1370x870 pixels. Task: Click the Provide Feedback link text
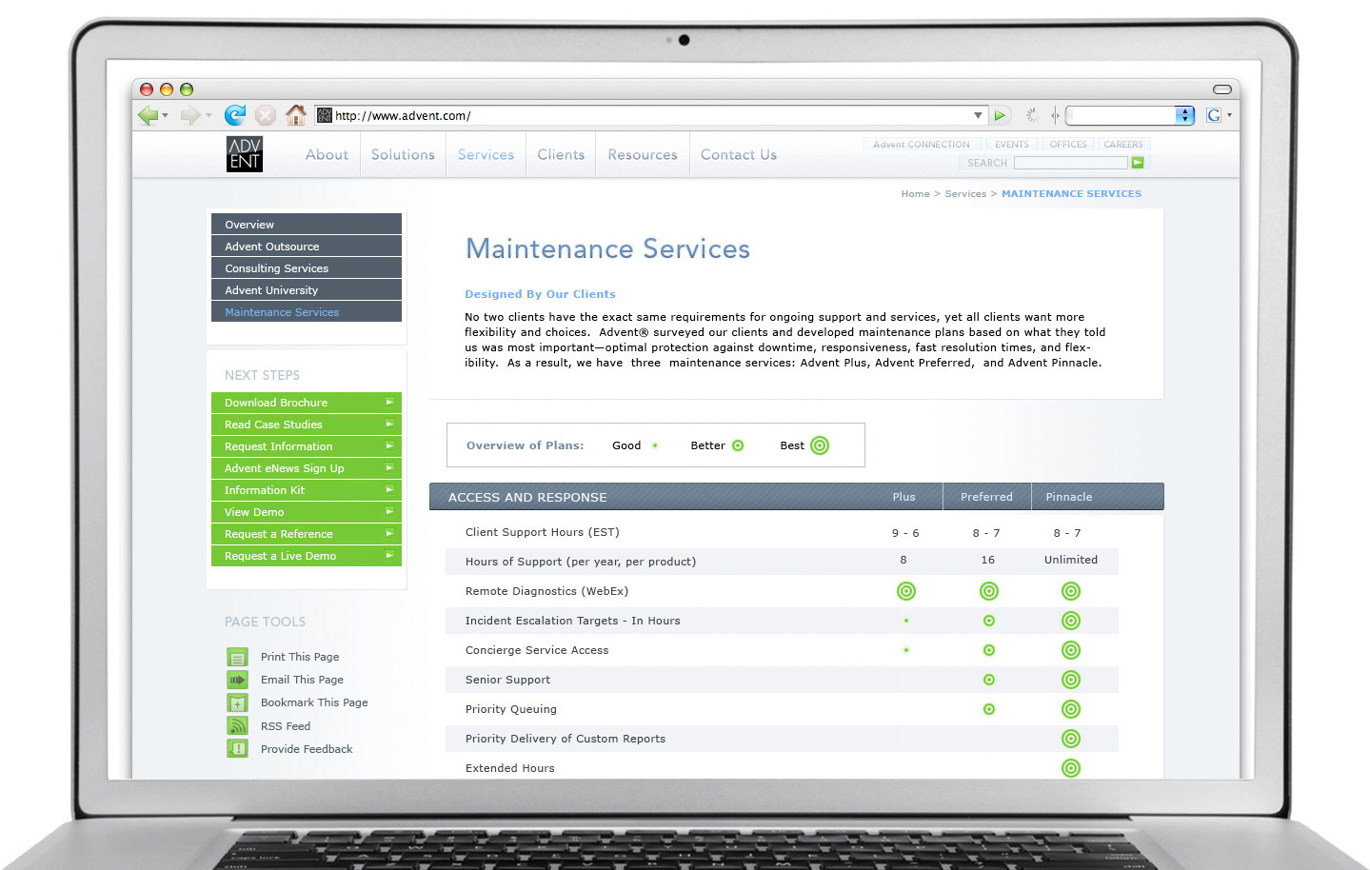coord(307,749)
